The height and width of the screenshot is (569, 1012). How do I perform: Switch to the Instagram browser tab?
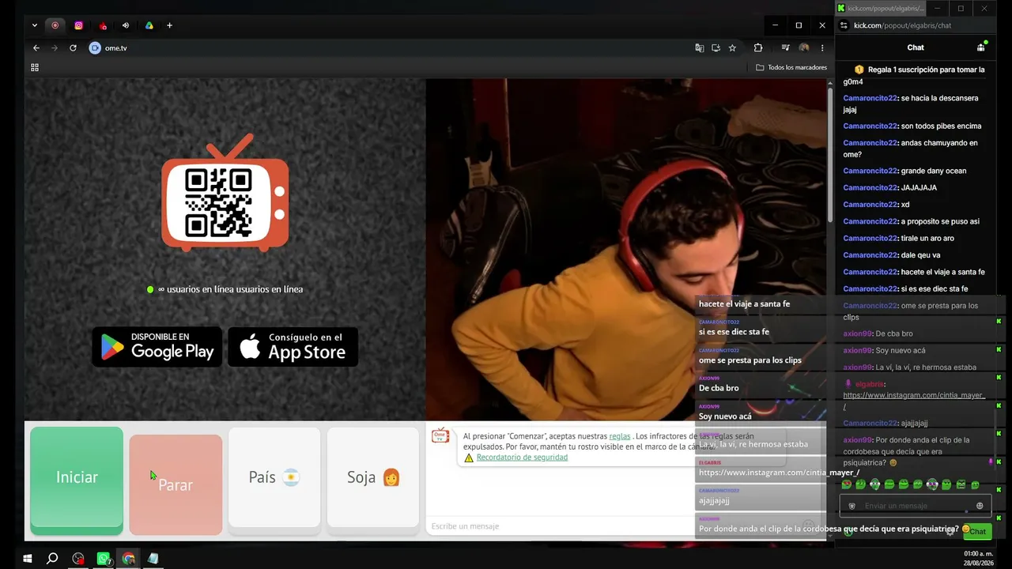point(78,25)
